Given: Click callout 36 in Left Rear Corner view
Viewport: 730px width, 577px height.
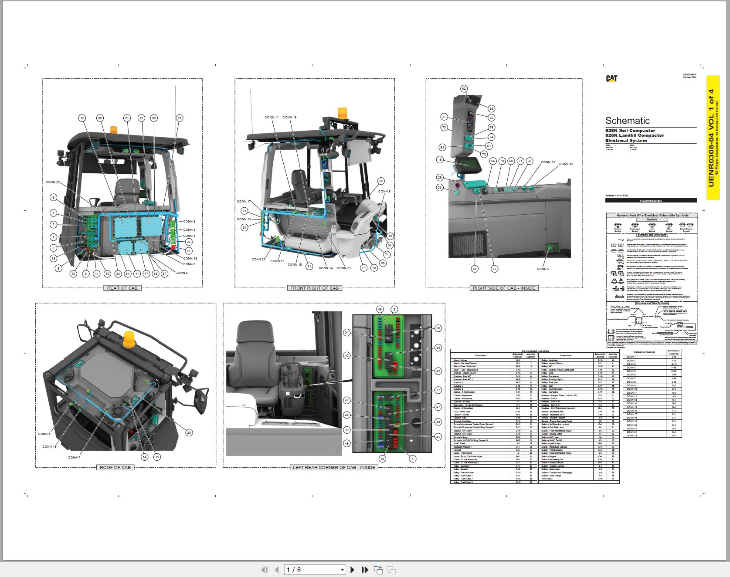Looking at the screenshot, I should pos(382,459).
